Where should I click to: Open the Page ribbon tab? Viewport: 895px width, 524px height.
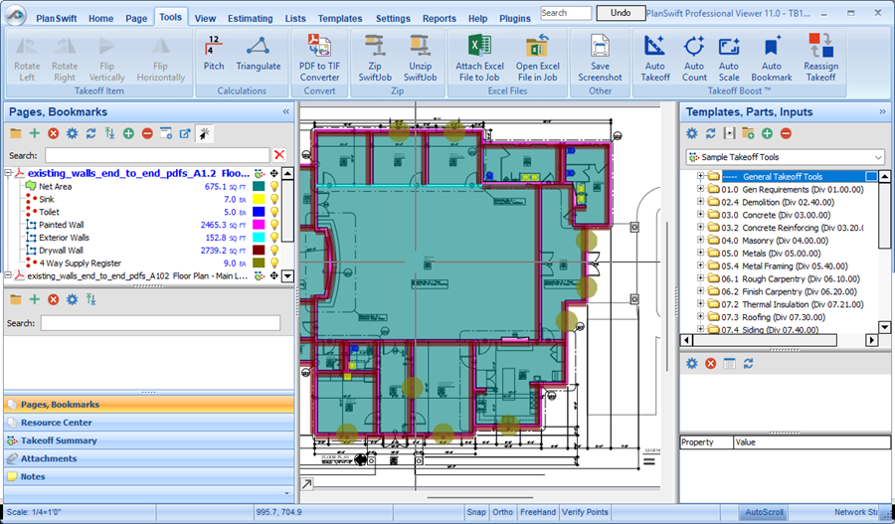coord(136,18)
